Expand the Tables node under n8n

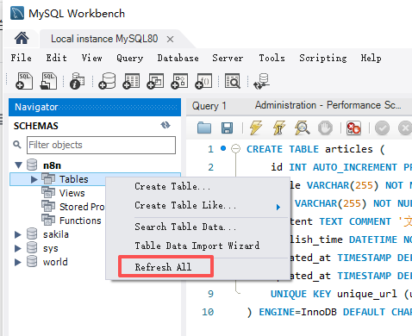pyautogui.click(x=34, y=179)
